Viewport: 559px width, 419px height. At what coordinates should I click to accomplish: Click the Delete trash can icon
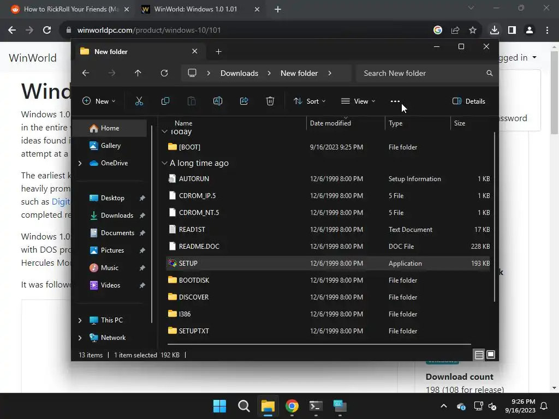(270, 101)
